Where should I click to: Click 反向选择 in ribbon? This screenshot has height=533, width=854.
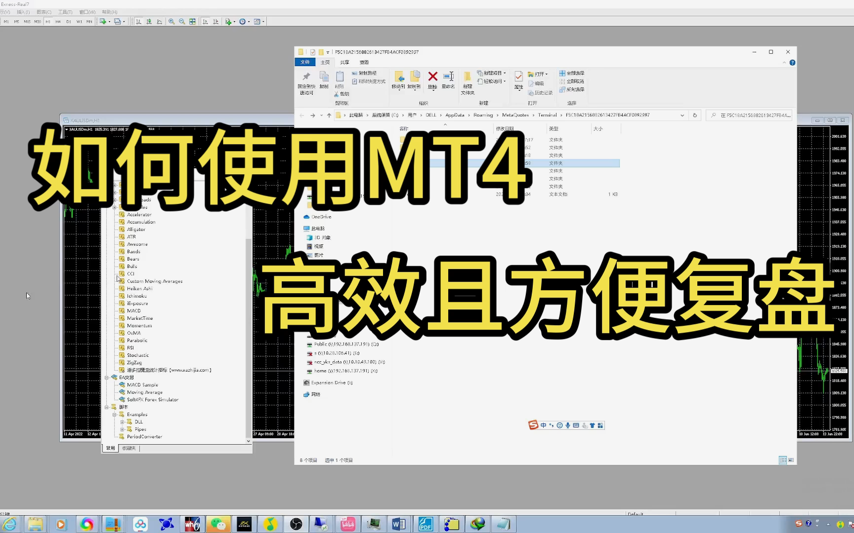point(572,89)
